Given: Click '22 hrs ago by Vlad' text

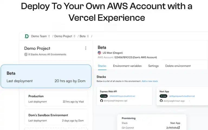Looking at the screenshot, I should coord(73,102).
